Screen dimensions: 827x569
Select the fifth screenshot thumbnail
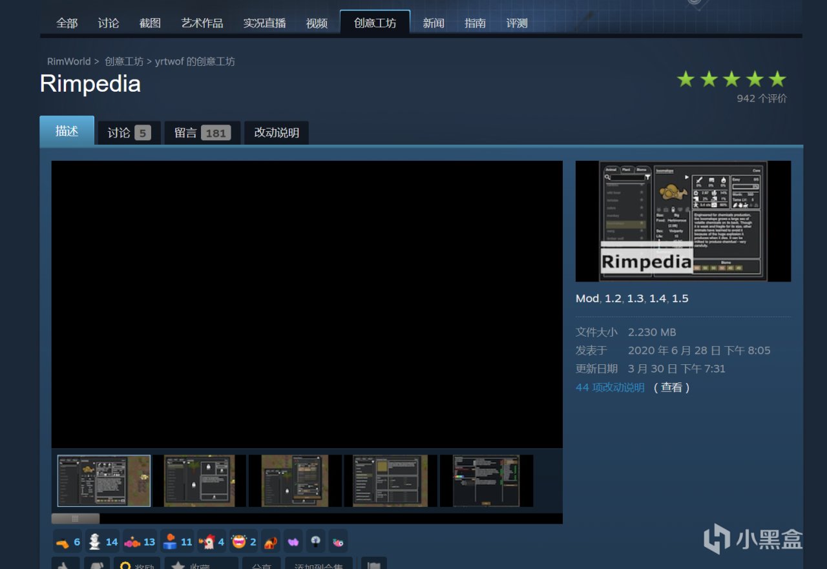(x=487, y=481)
